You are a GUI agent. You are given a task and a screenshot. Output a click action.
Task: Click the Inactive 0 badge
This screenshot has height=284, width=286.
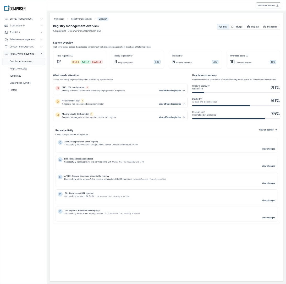pyautogui.click(x=97, y=62)
